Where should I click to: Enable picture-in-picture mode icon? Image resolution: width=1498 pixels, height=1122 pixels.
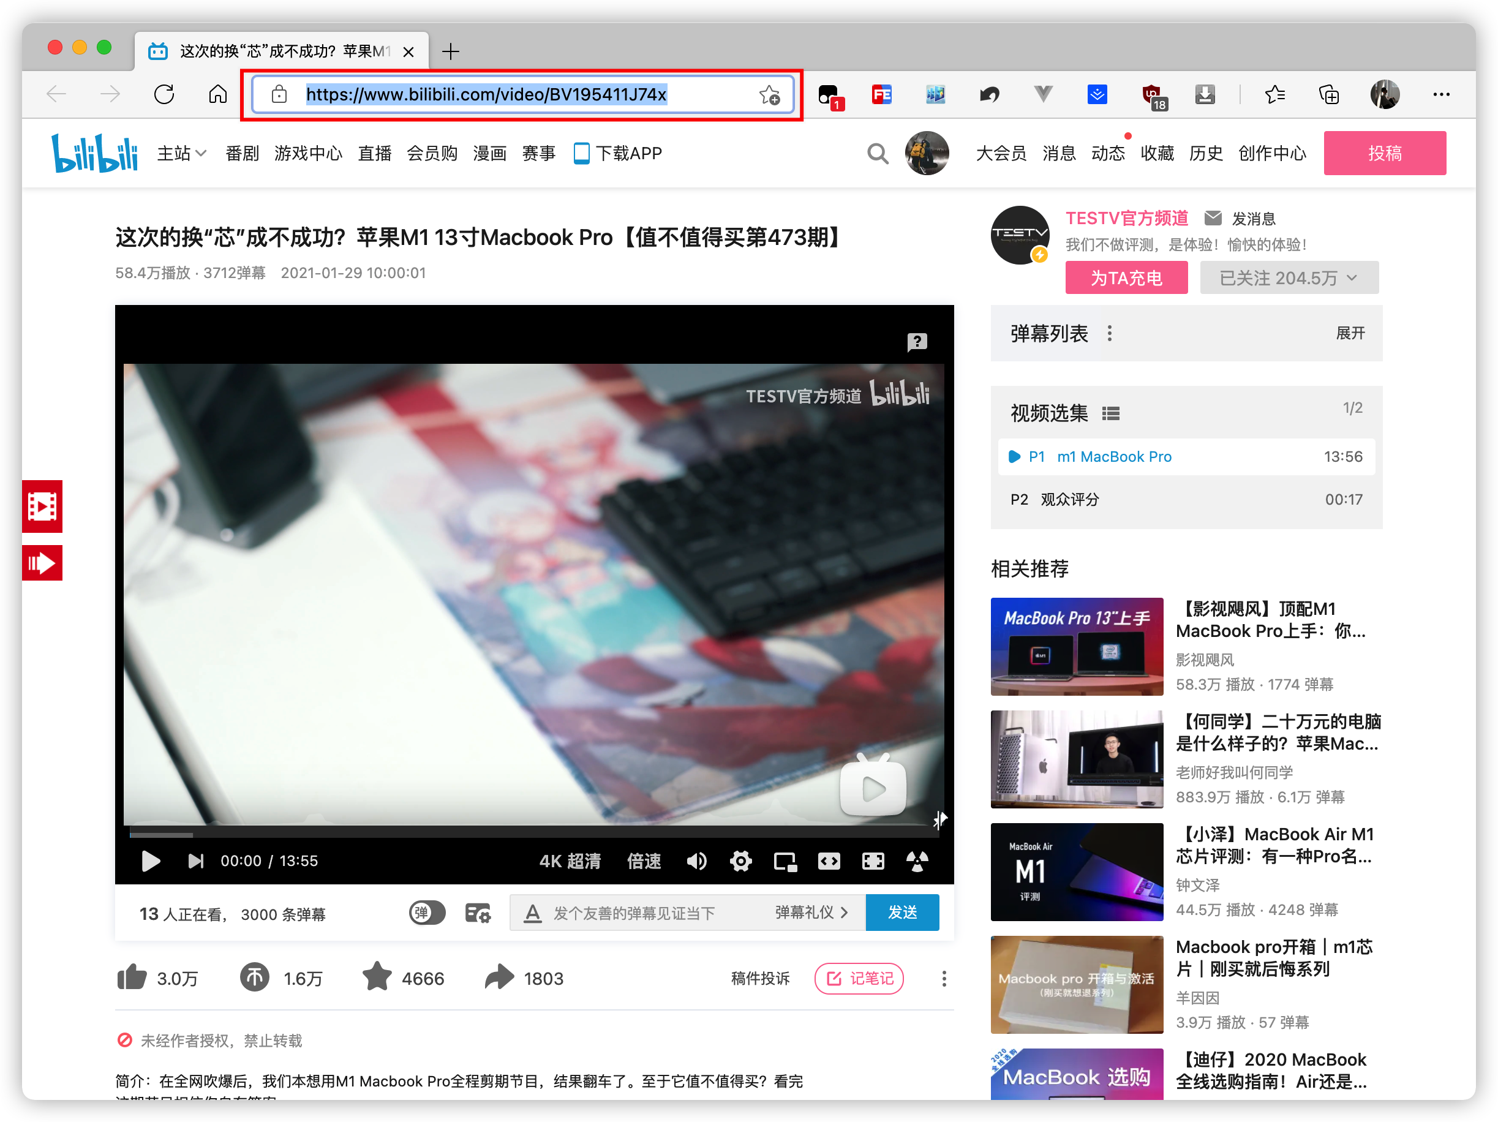[x=785, y=861]
